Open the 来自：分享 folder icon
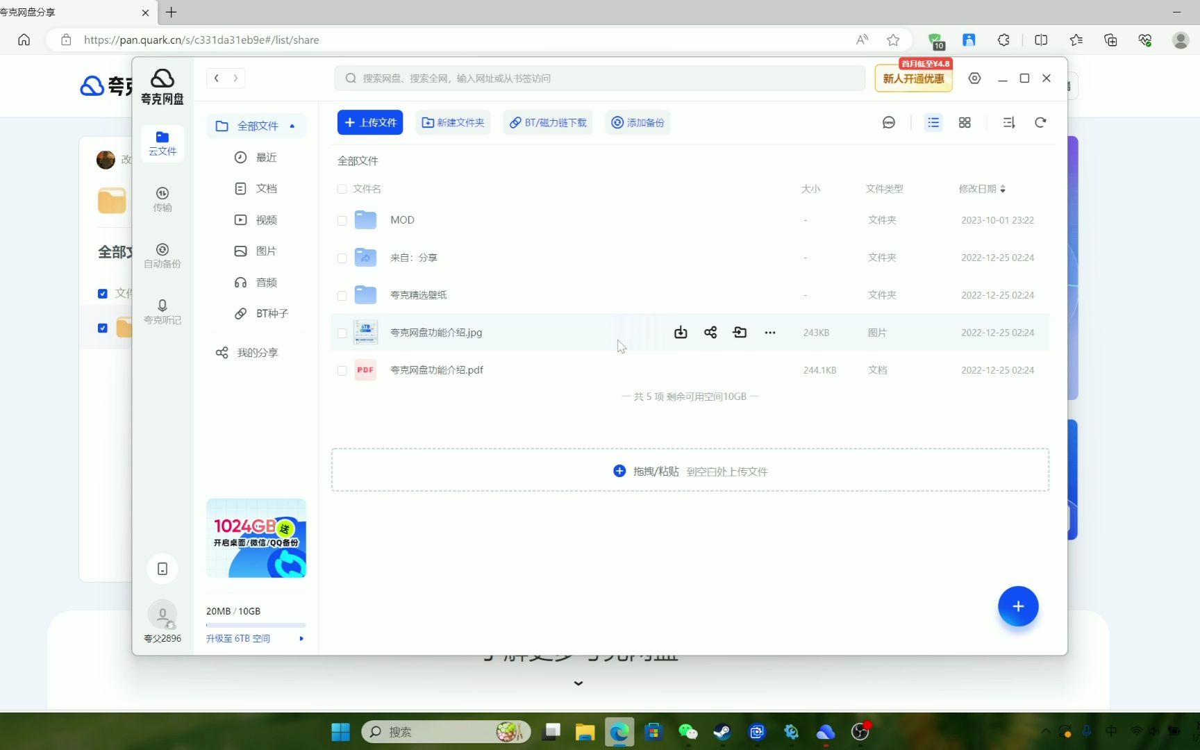The height and width of the screenshot is (750, 1200). pyautogui.click(x=365, y=258)
